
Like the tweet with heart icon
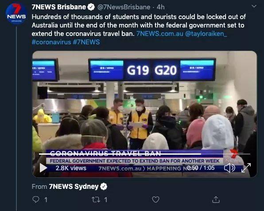[x=155, y=199]
